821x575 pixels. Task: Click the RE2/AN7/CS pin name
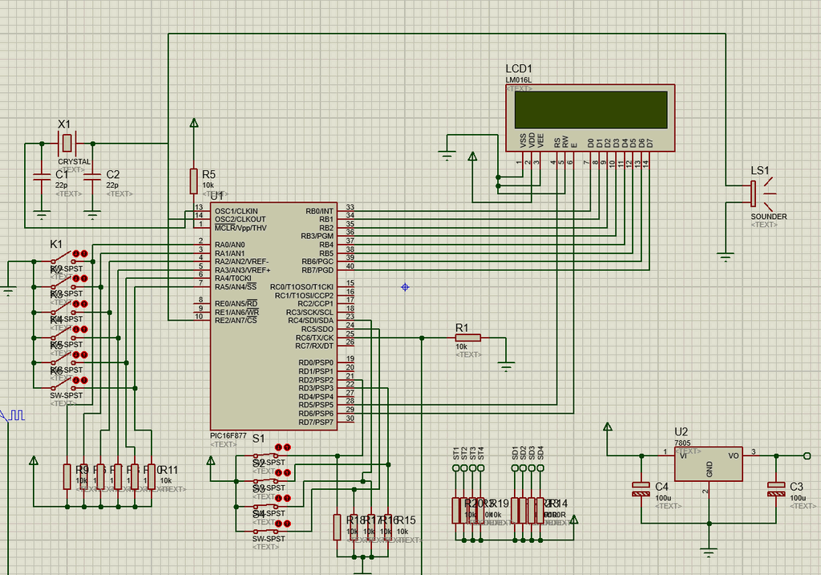[236, 321]
